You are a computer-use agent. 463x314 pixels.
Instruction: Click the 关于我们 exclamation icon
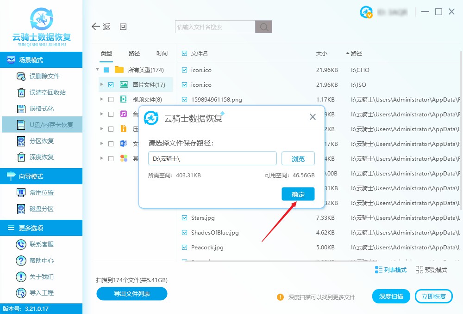(21, 277)
